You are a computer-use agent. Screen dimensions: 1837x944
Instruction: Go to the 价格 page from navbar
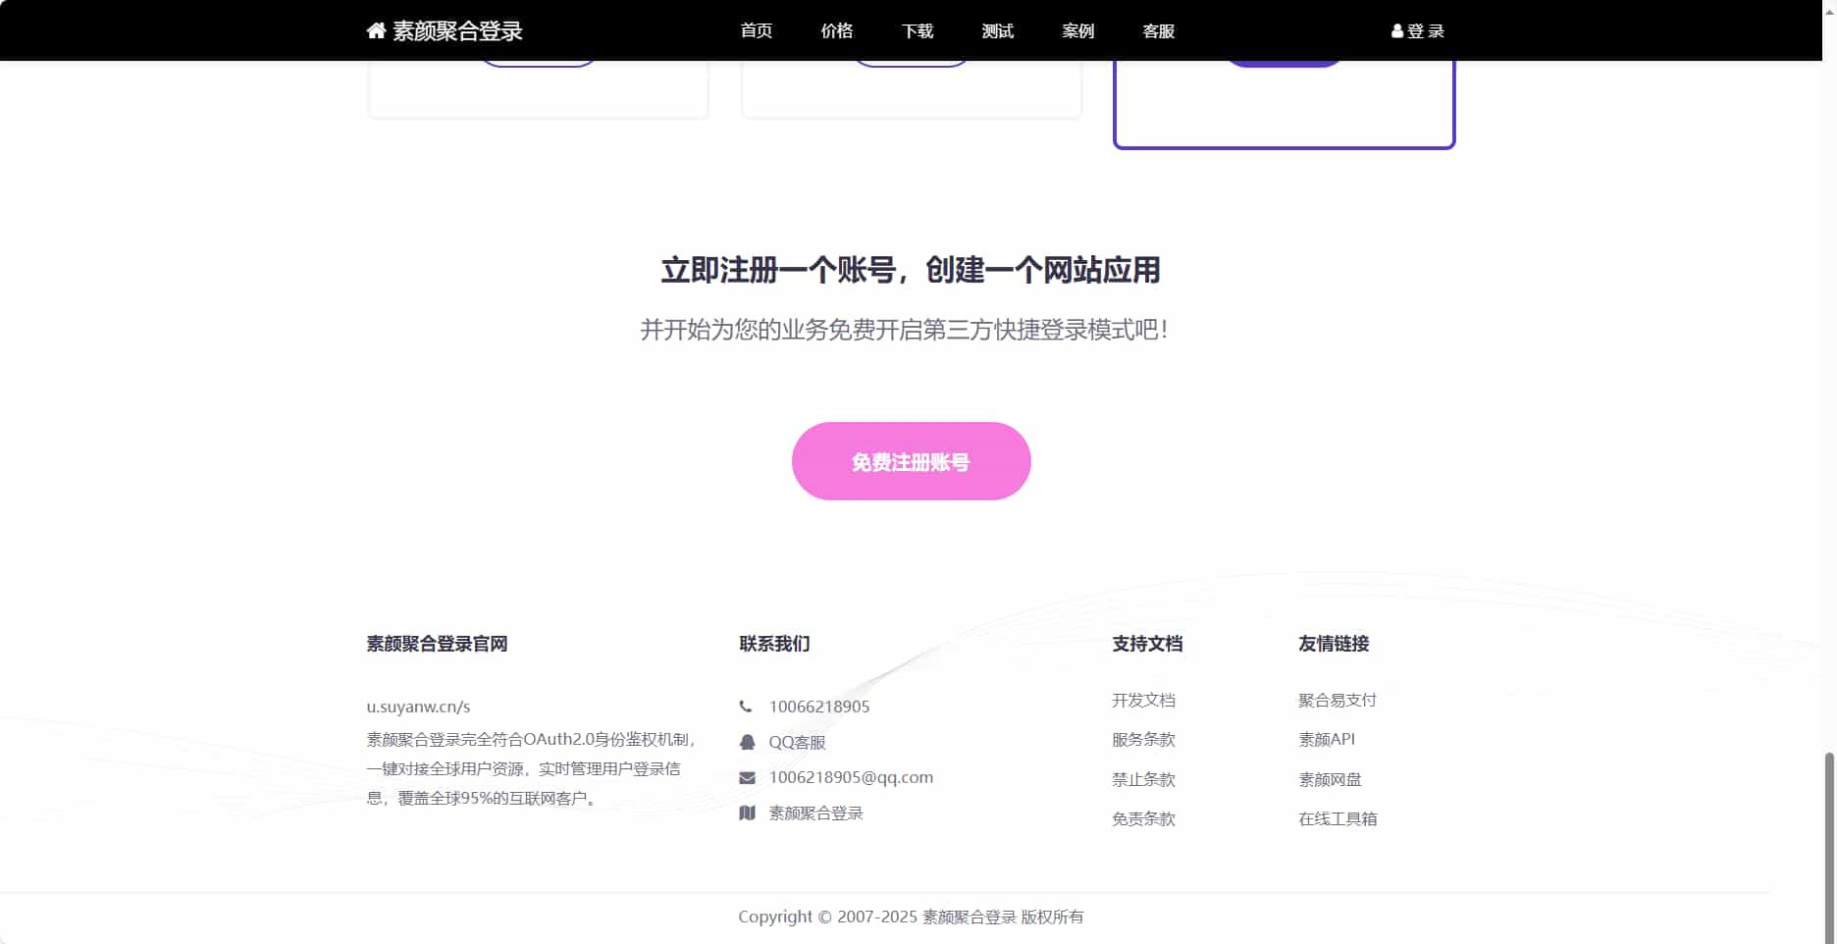[837, 31]
